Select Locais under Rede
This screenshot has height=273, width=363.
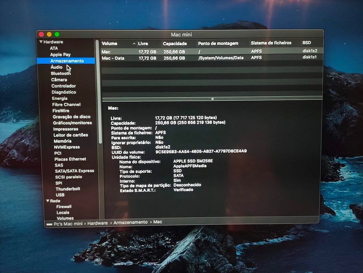63,213
